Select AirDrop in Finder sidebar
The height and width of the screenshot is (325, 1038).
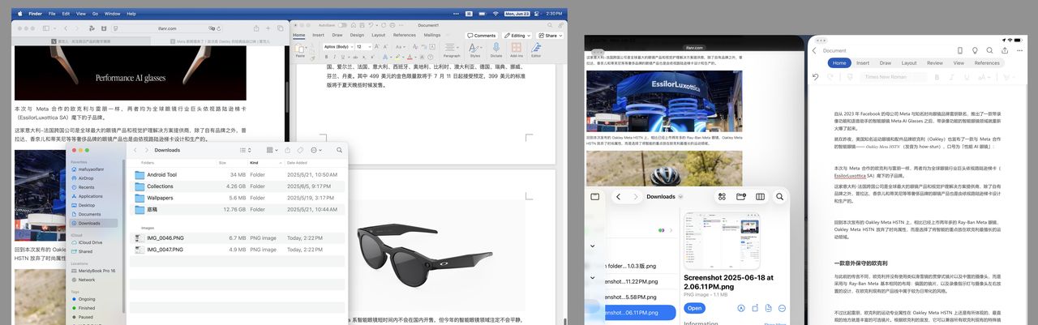pos(86,178)
